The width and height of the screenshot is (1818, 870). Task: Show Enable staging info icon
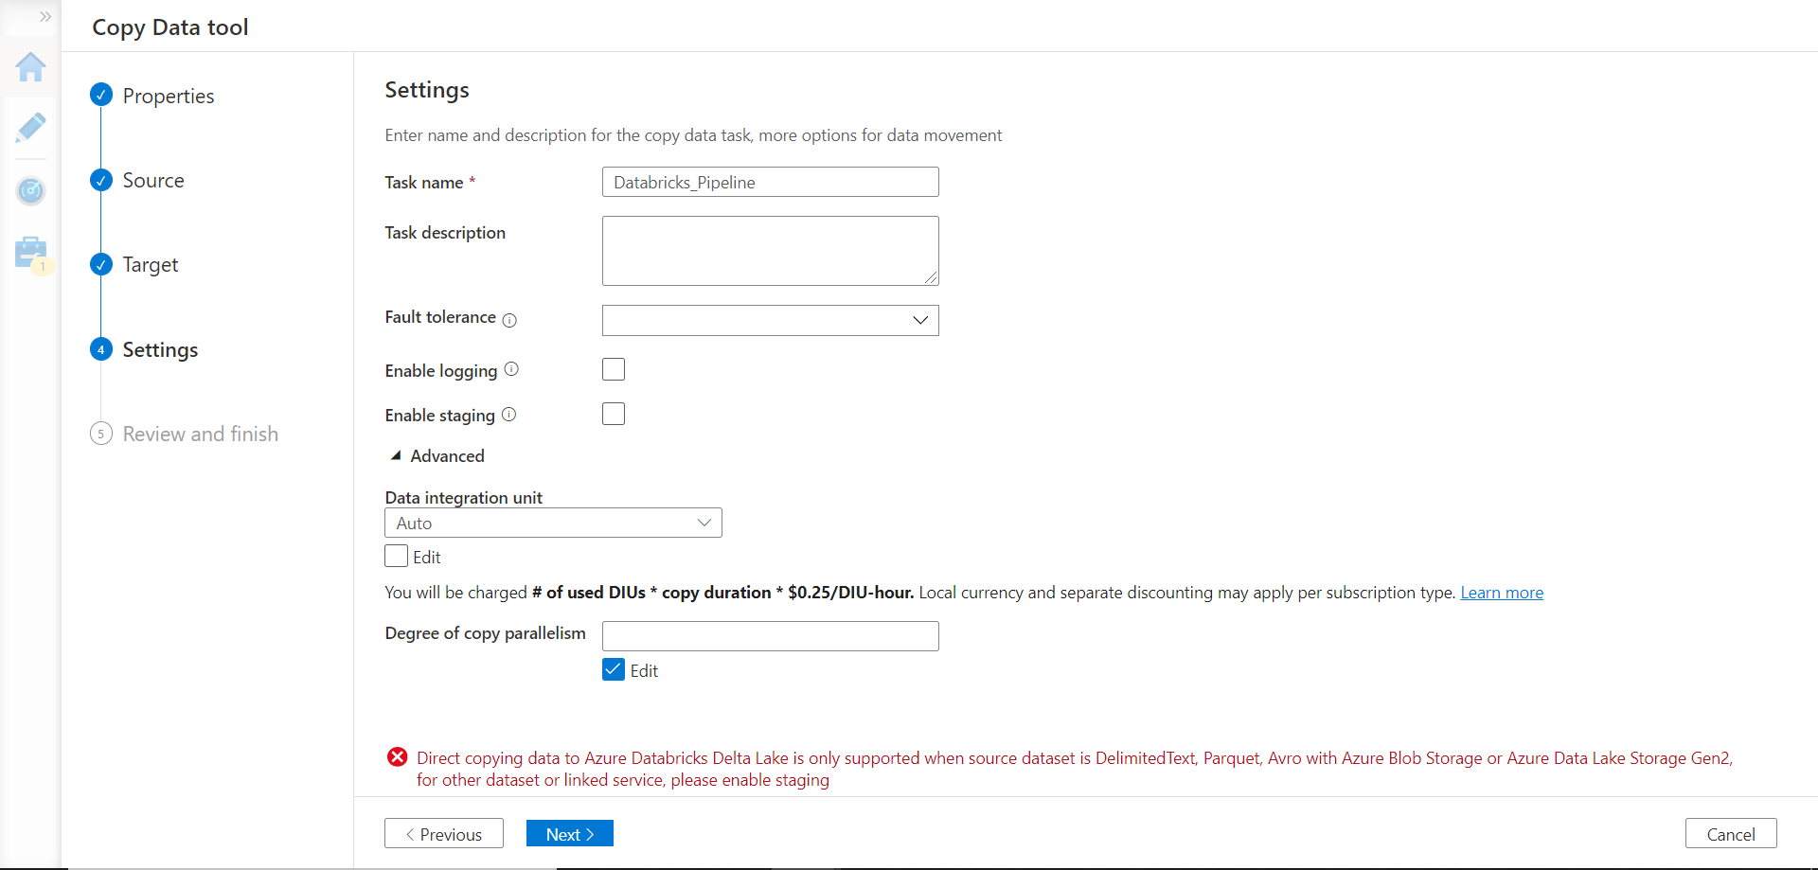point(508,414)
